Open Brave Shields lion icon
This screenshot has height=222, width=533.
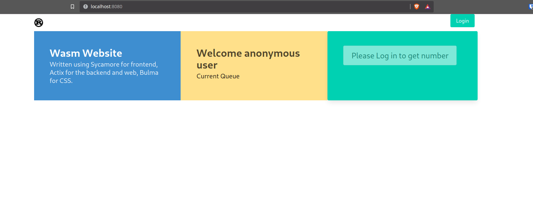[x=417, y=7]
